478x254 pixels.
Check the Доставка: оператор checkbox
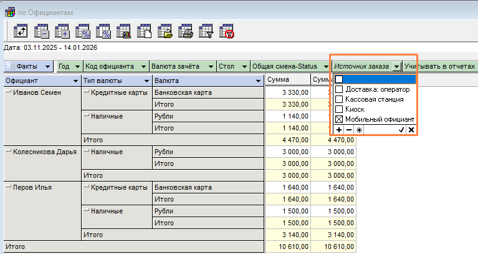coord(339,89)
